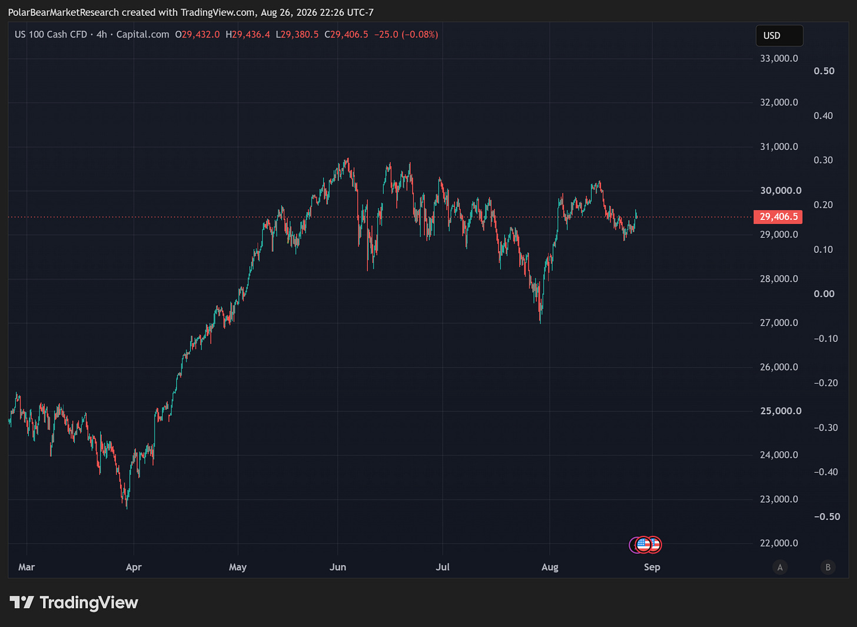Click the positive 0.30 secondary scale value
The width and height of the screenshot is (857, 627).
pos(823,160)
